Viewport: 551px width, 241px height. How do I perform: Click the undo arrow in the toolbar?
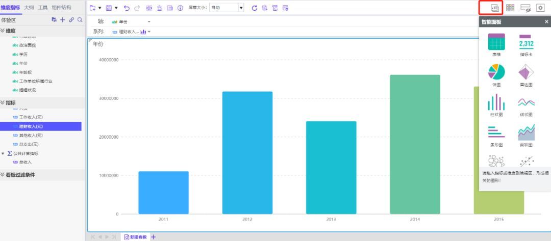[127, 8]
